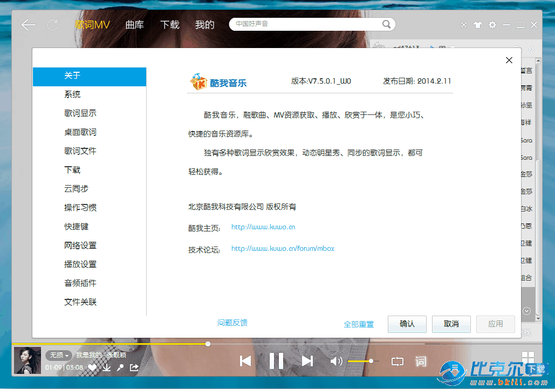The height and width of the screenshot is (389, 555).
Task: Go back using the left arrow icon
Action: [28, 25]
